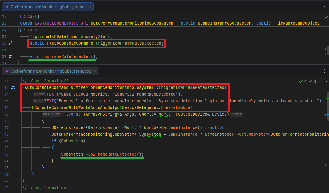
Task: Click Subsystem->LowFrameRateDetected call on line 43
Action: pyautogui.click(x=102, y=154)
